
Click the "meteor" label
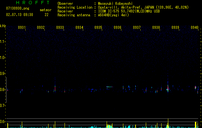[46, 10]
